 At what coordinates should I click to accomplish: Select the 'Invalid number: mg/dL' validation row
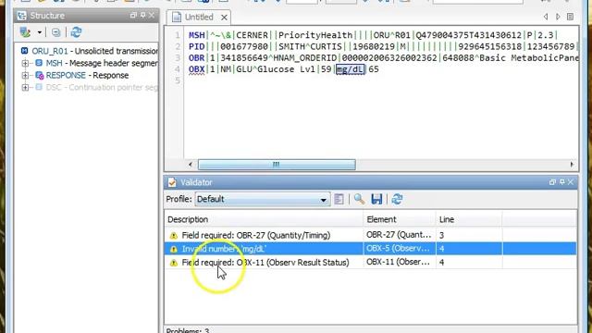click(x=371, y=249)
